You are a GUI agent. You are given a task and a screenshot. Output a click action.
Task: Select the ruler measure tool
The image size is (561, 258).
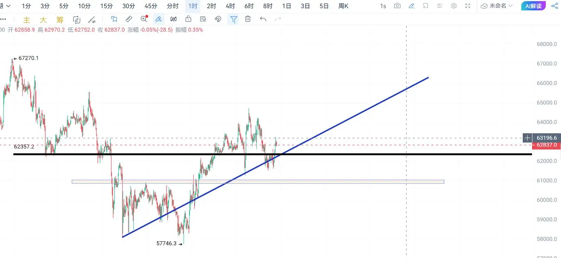coord(129,19)
